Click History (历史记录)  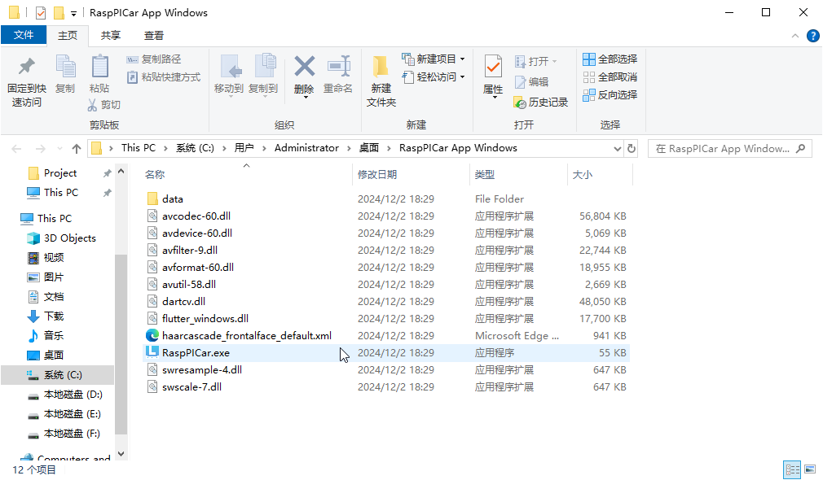pyautogui.click(x=541, y=103)
